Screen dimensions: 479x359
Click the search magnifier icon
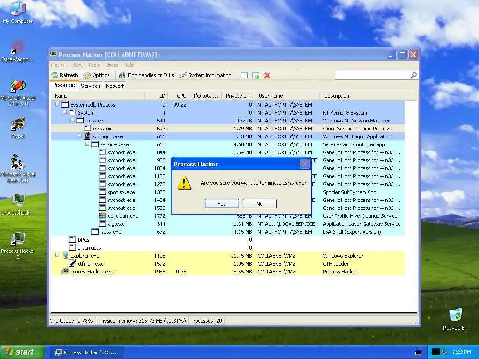[x=414, y=75]
